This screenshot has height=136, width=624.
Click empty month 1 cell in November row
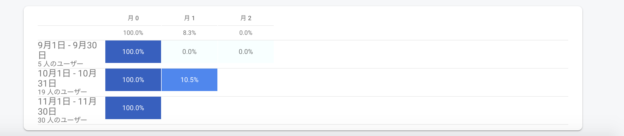pos(190,108)
